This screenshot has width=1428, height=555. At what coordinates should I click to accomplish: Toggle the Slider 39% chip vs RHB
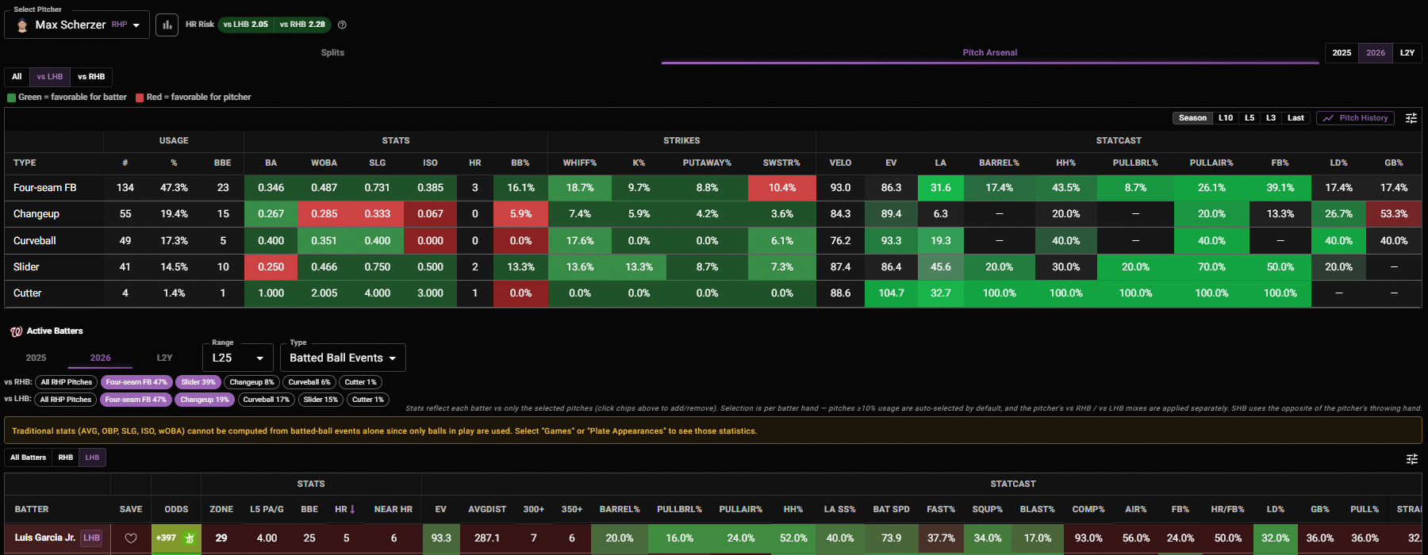[x=198, y=382]
